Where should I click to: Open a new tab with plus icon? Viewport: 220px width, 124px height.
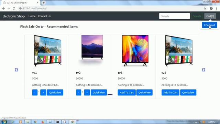point(44,3)
